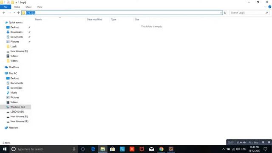Open the ENG language indicator

[x=244, y=149]
